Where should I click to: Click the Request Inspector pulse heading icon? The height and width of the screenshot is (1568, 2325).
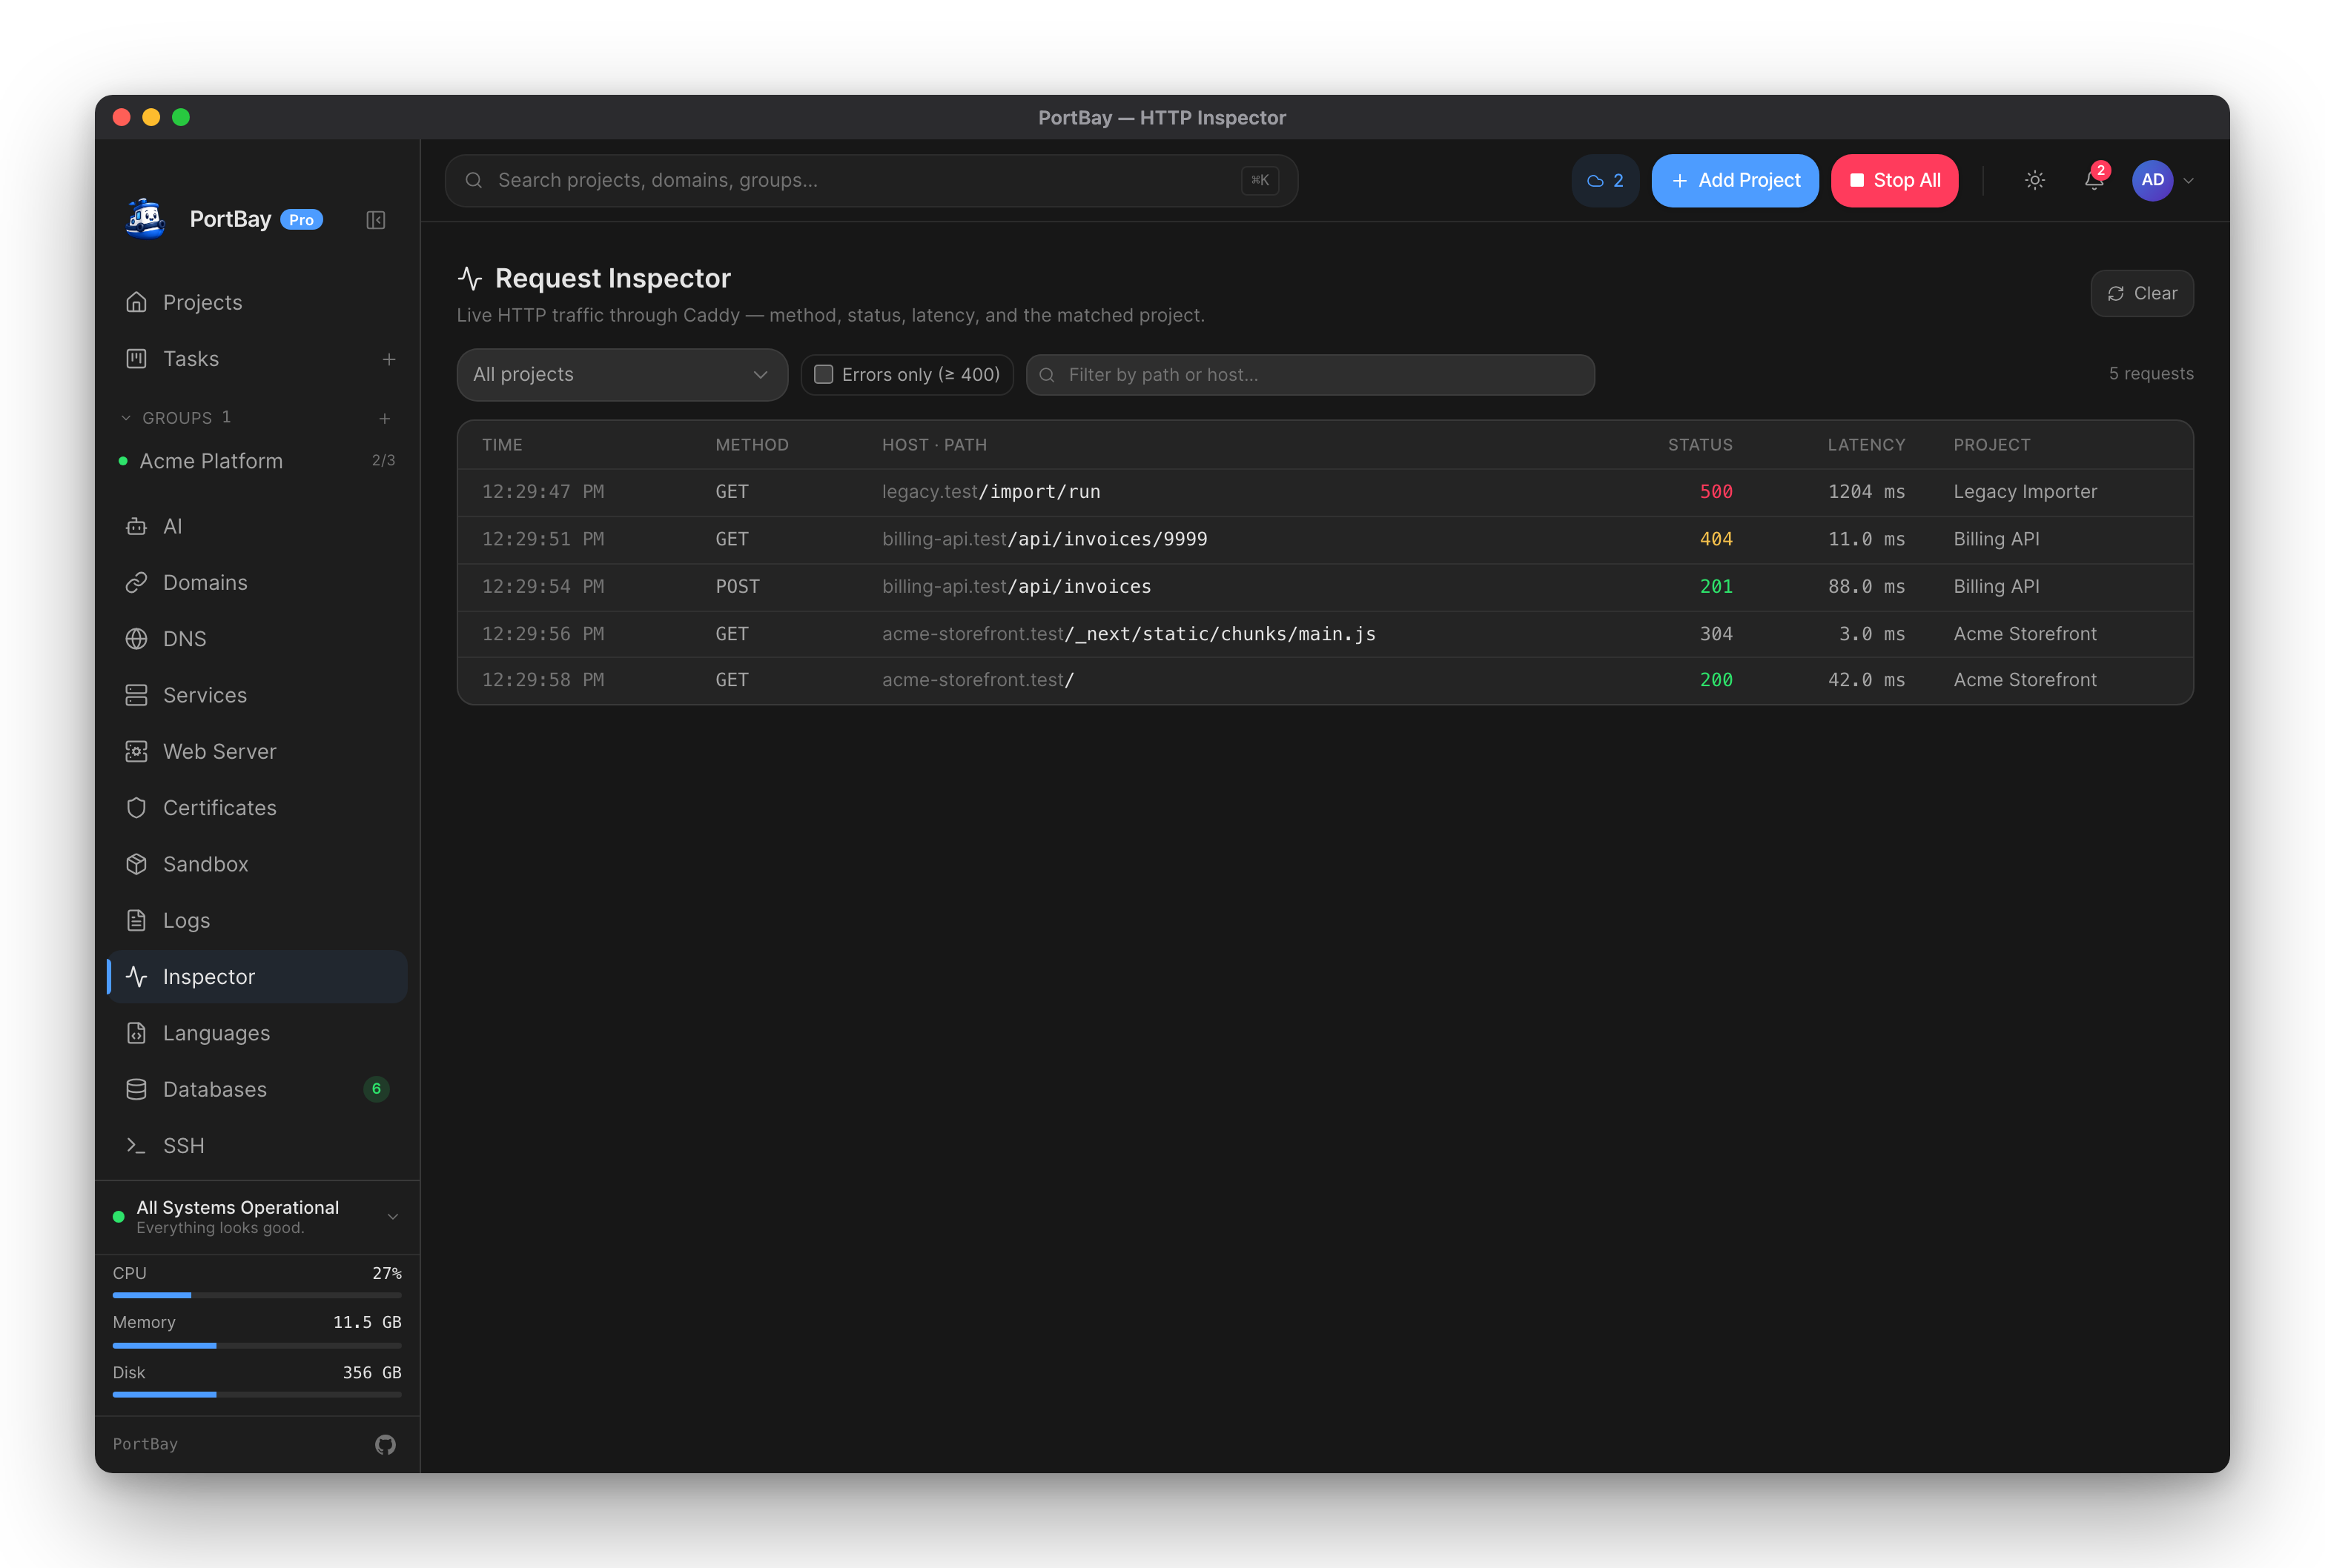click(x=470, y=278)
